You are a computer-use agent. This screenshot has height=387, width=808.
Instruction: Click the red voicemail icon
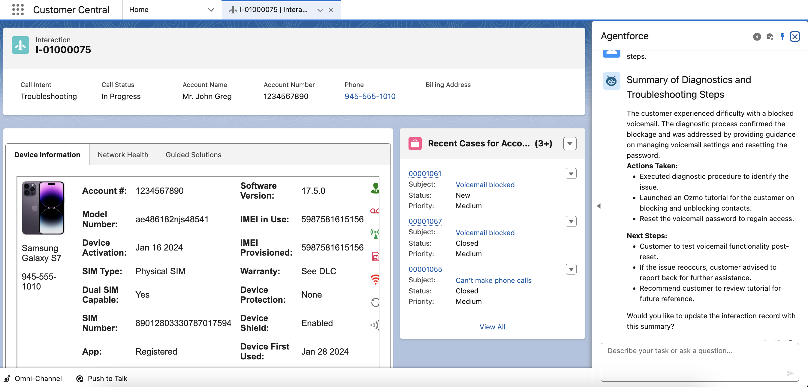pos(375,211)
